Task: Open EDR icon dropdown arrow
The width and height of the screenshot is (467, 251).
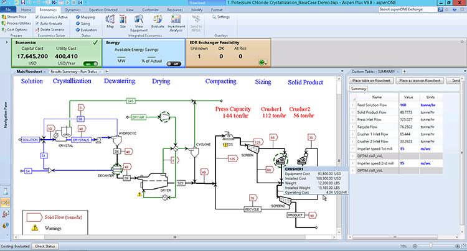Action: point(265,63)
